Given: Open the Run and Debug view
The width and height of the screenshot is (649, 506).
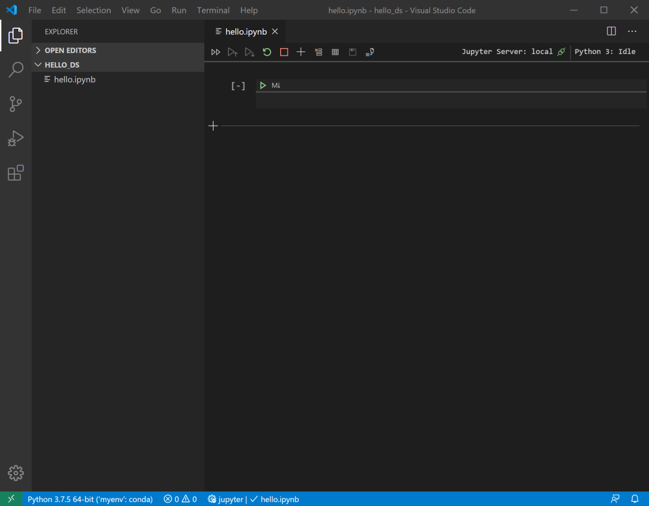Looking at the screenshot, I should 16,138.
